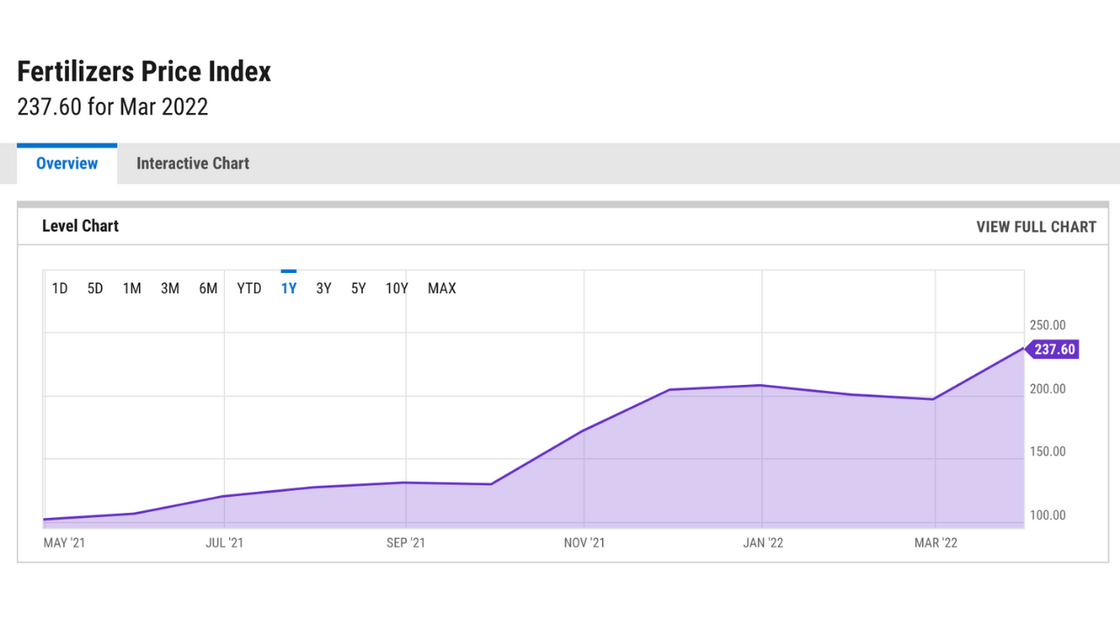1120x630 pixels.
Task: Show the 10Y chart range
Action: (397, 289)
